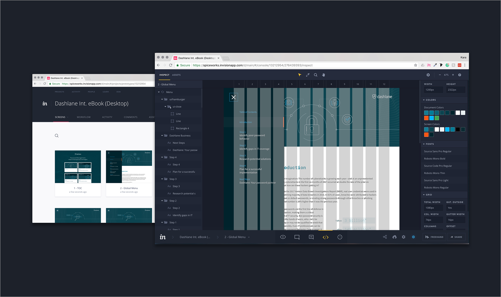This screenshot has height=297, width=501.
Task: Switch to Build mode icon in bottom bar
Action: click(x=297, y=237)
